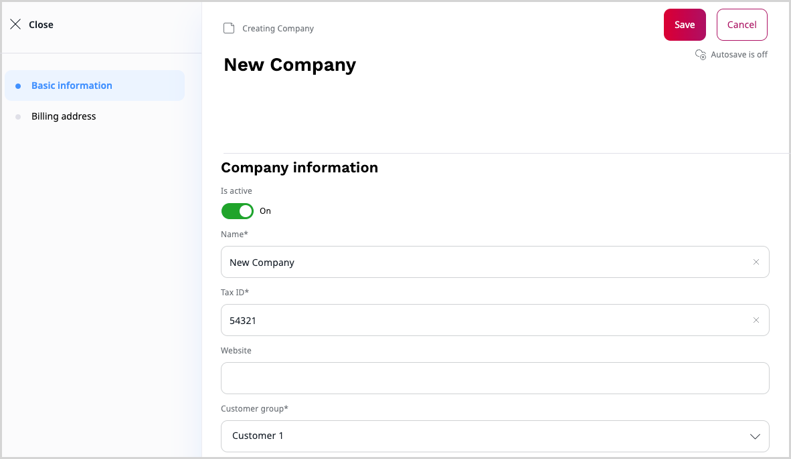
Task: Clear the Name field with its X icon
Action: pyautogui.click(x=756, y=262)
